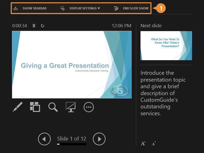Activate the Zoom Into Slide tool

[53, 107]
